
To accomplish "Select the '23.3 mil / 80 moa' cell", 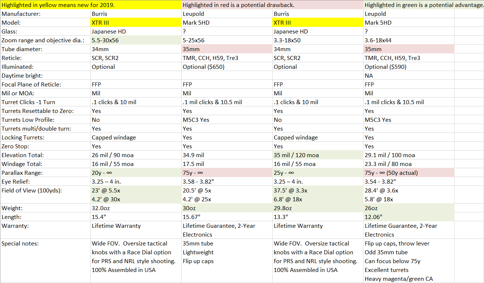I will click(409, 164).
